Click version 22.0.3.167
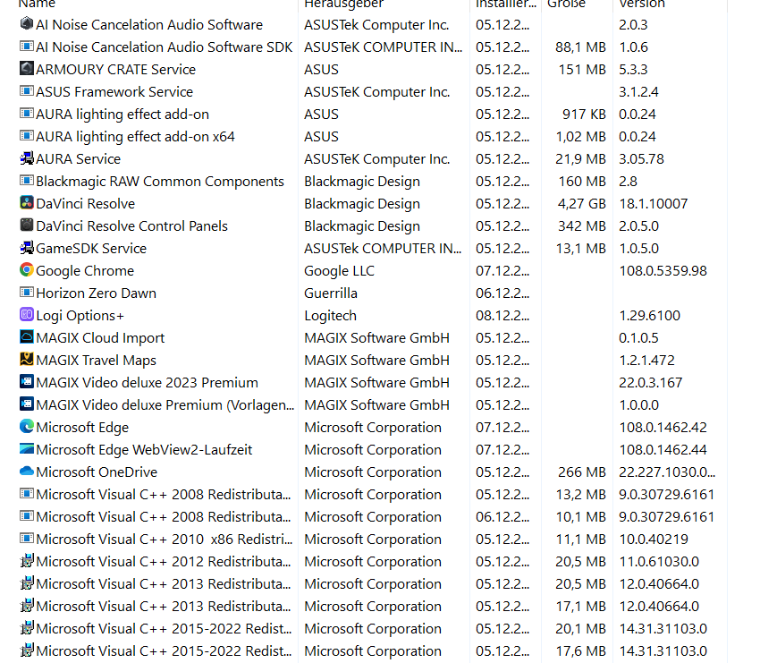The width and height of the screenshot is (760, 663). click(x=650, y=382)
